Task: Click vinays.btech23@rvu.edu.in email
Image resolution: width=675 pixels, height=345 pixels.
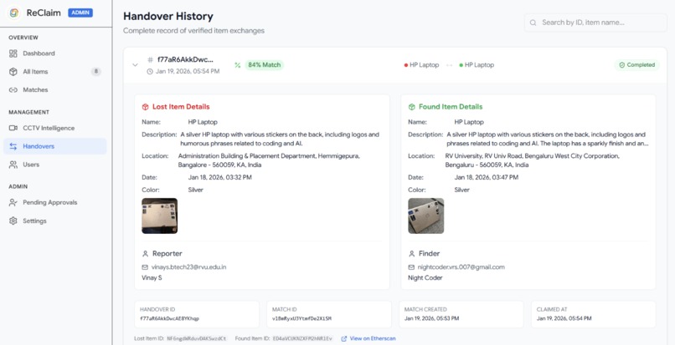Action: pyautogui.click(x=188, y=267)
